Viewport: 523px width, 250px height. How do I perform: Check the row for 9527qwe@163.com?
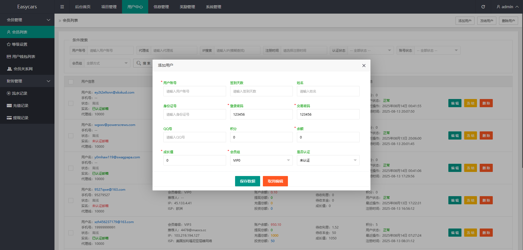coord(71,200)
